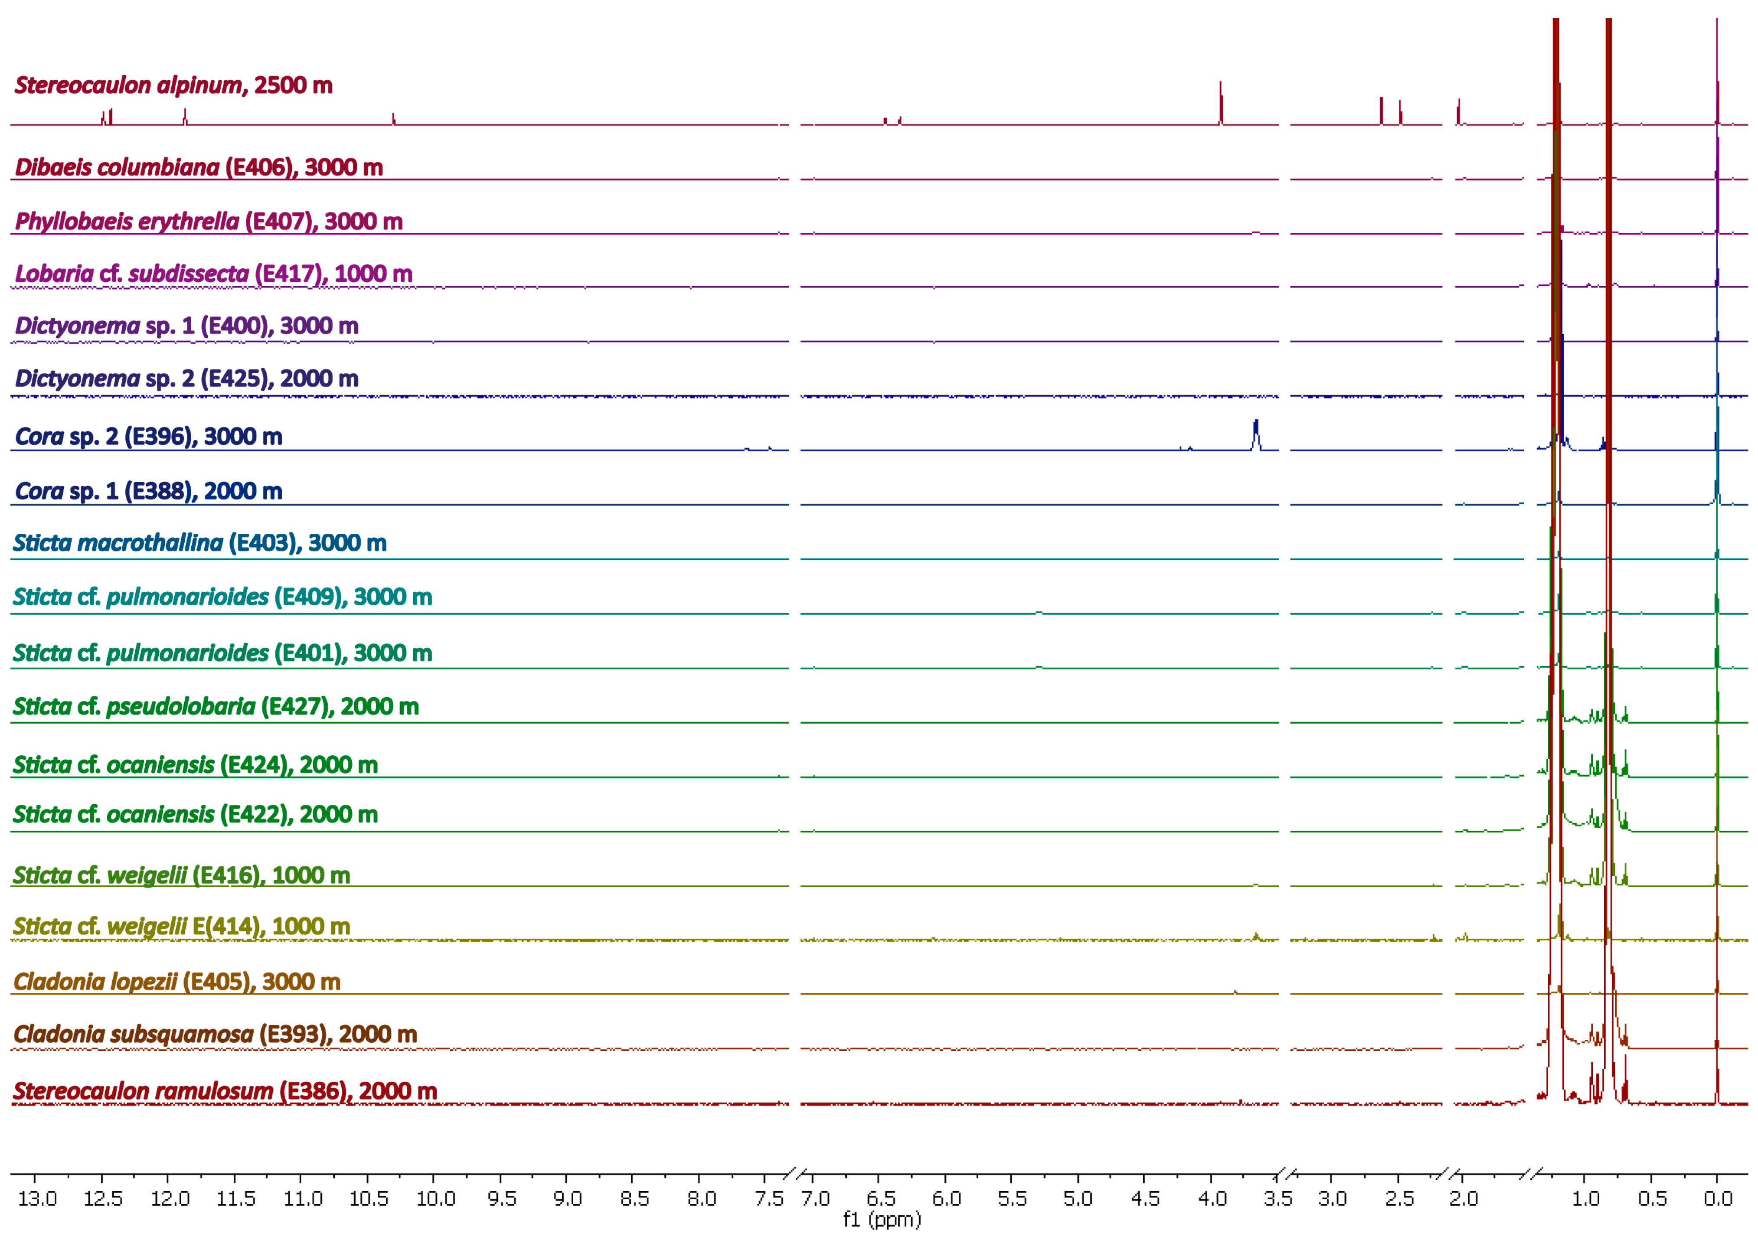Screen dimensions: 1758x1237
Task: Click the 3.5 ppm axis tick label
Action: (1278, 1199)
